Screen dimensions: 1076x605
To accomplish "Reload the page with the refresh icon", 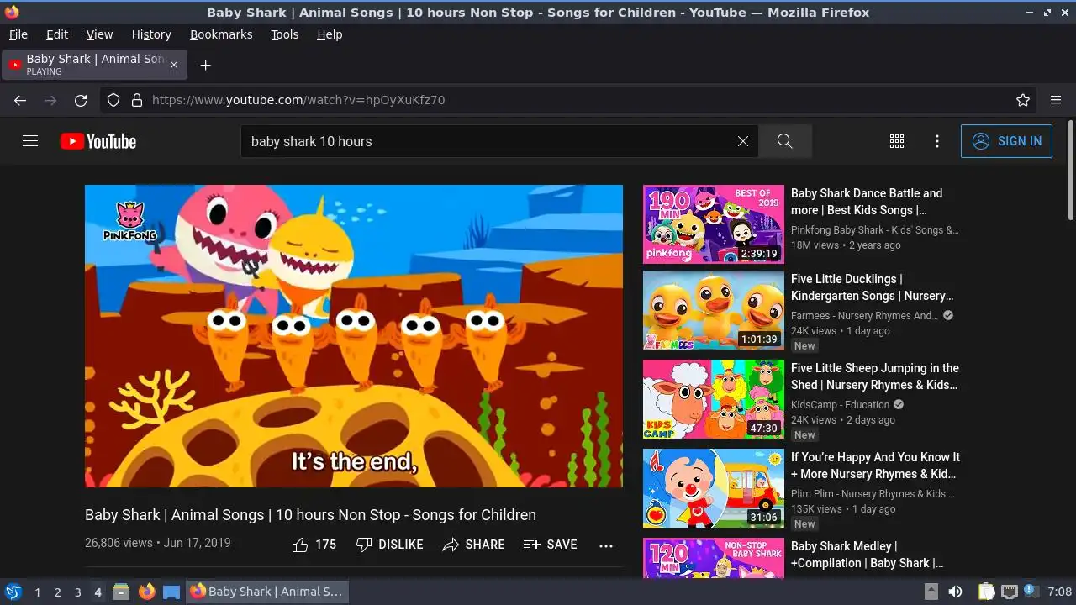I will 81,100.
